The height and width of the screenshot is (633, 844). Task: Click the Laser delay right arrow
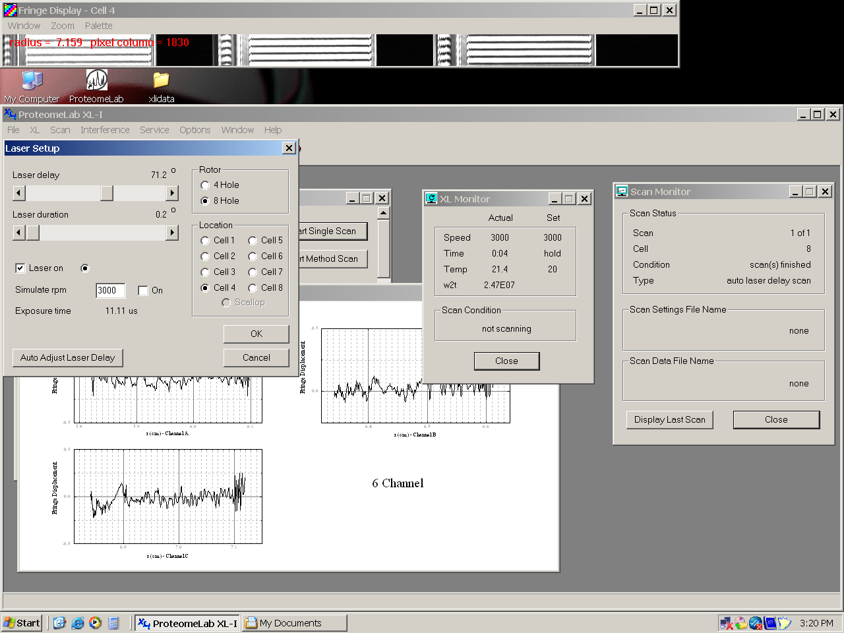[x=172, y=193]
